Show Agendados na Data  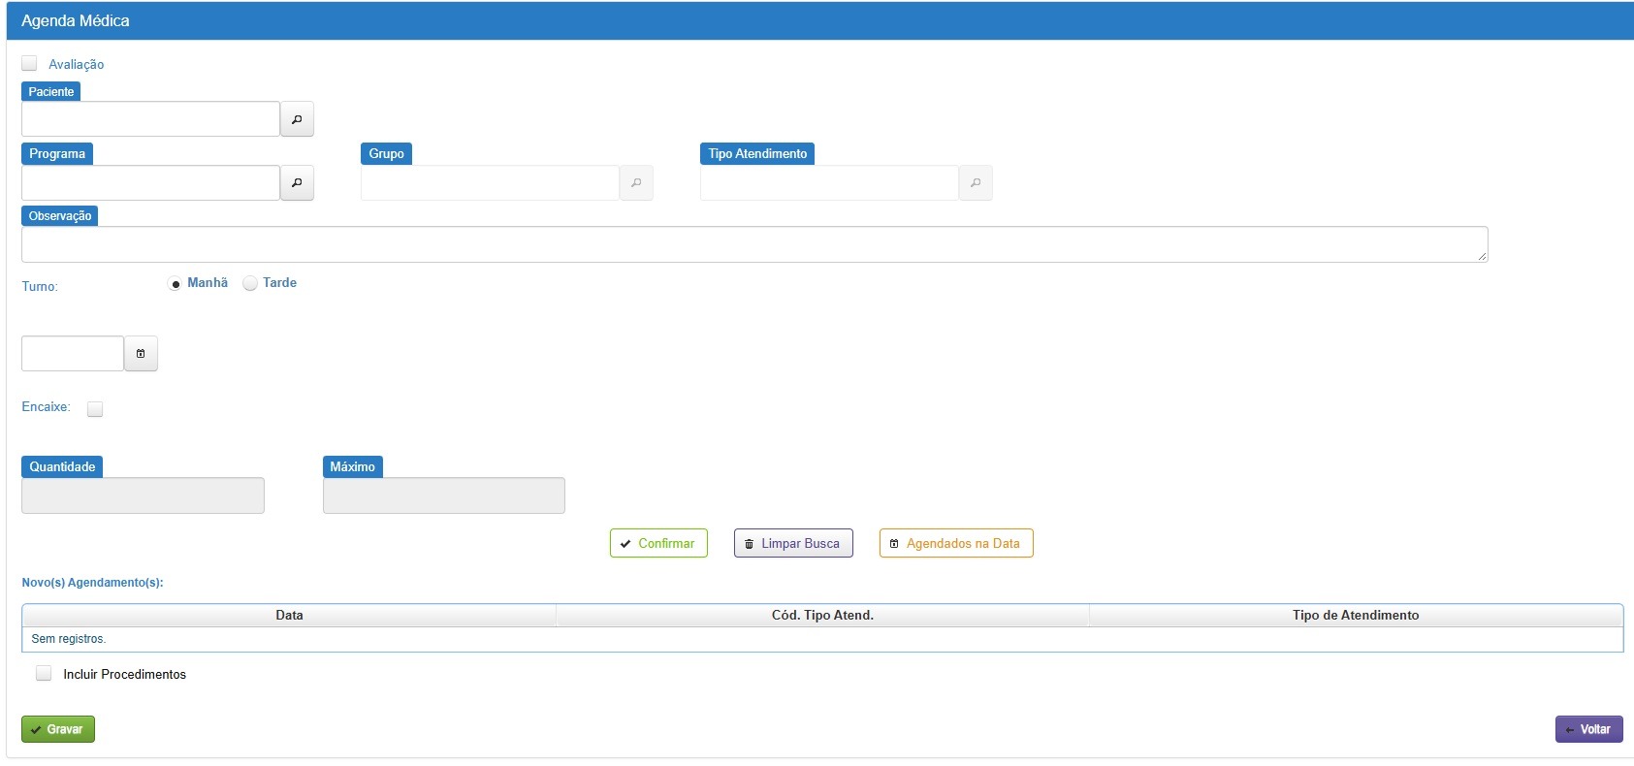click(x=956, y=543)
